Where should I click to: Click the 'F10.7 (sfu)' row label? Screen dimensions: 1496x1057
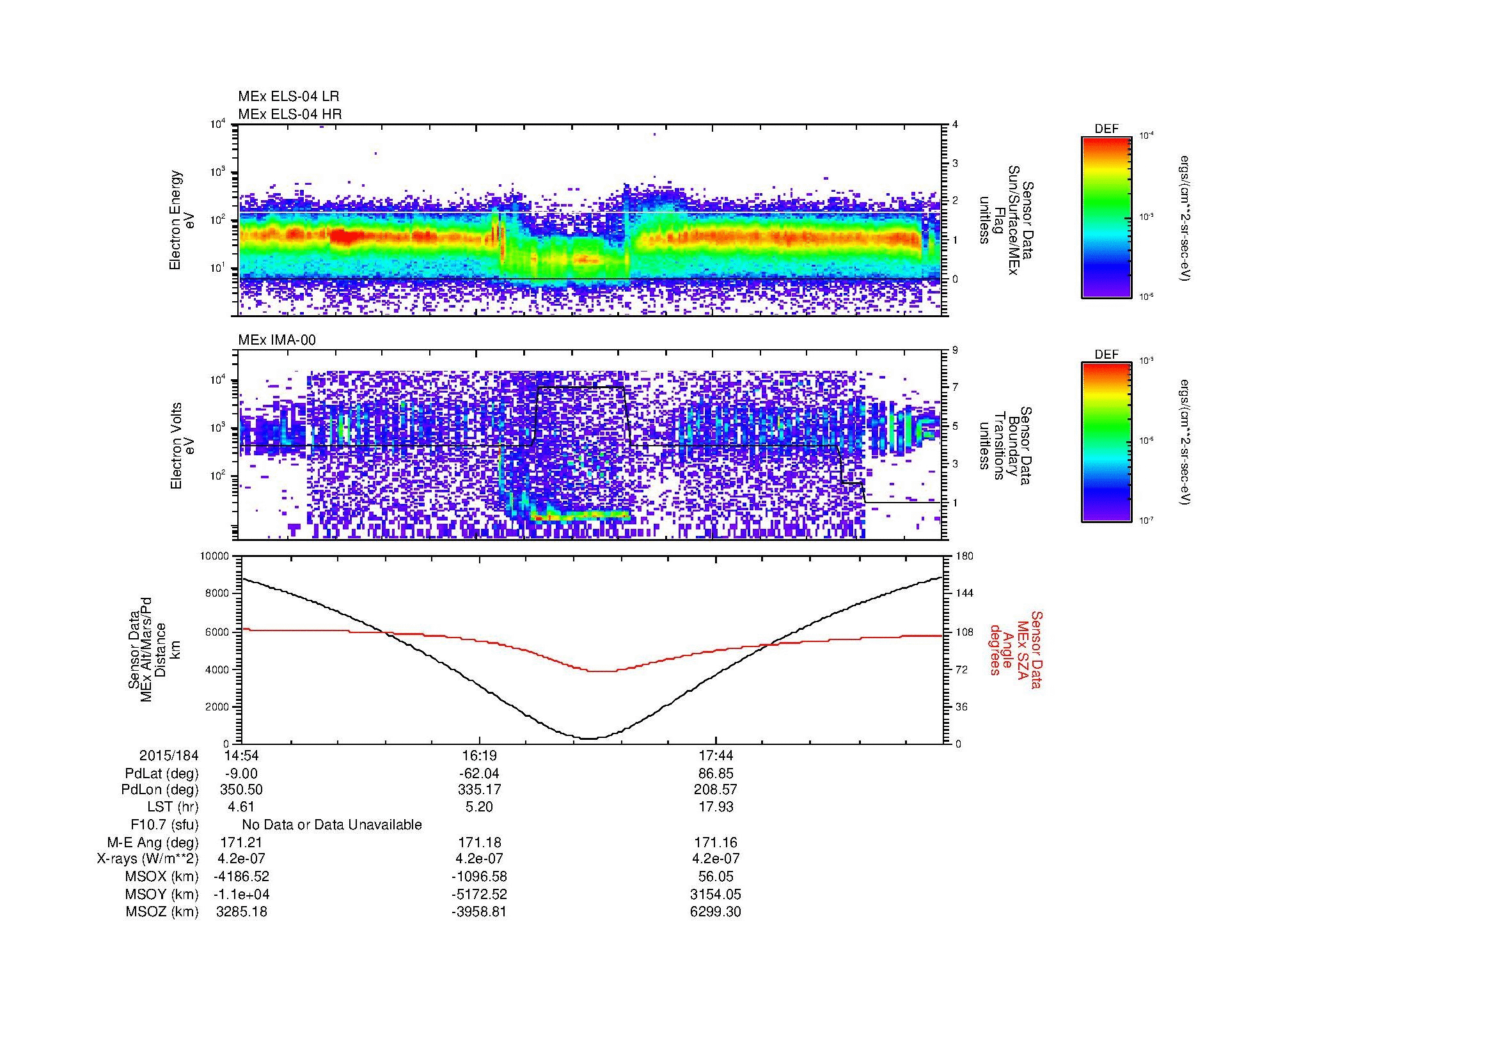click(164, 825)
